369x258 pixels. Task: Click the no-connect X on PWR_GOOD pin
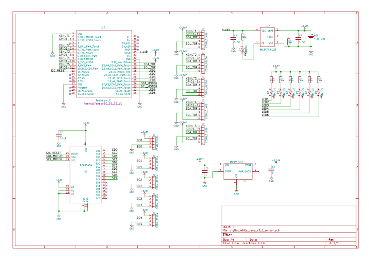click(259, 171)
